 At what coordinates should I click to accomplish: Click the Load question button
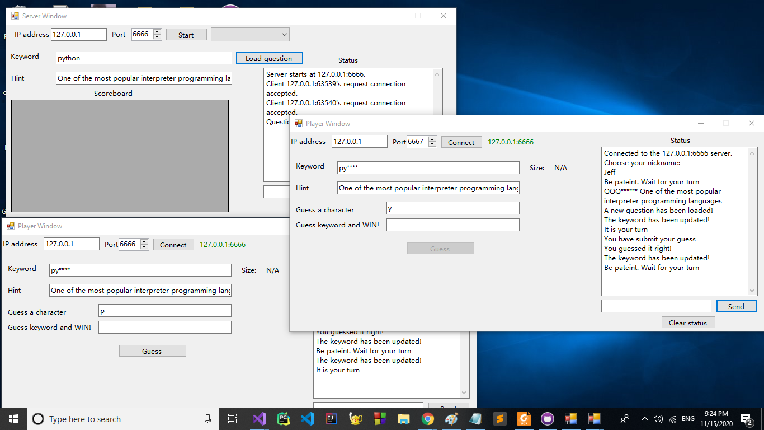tap(269, 58)
